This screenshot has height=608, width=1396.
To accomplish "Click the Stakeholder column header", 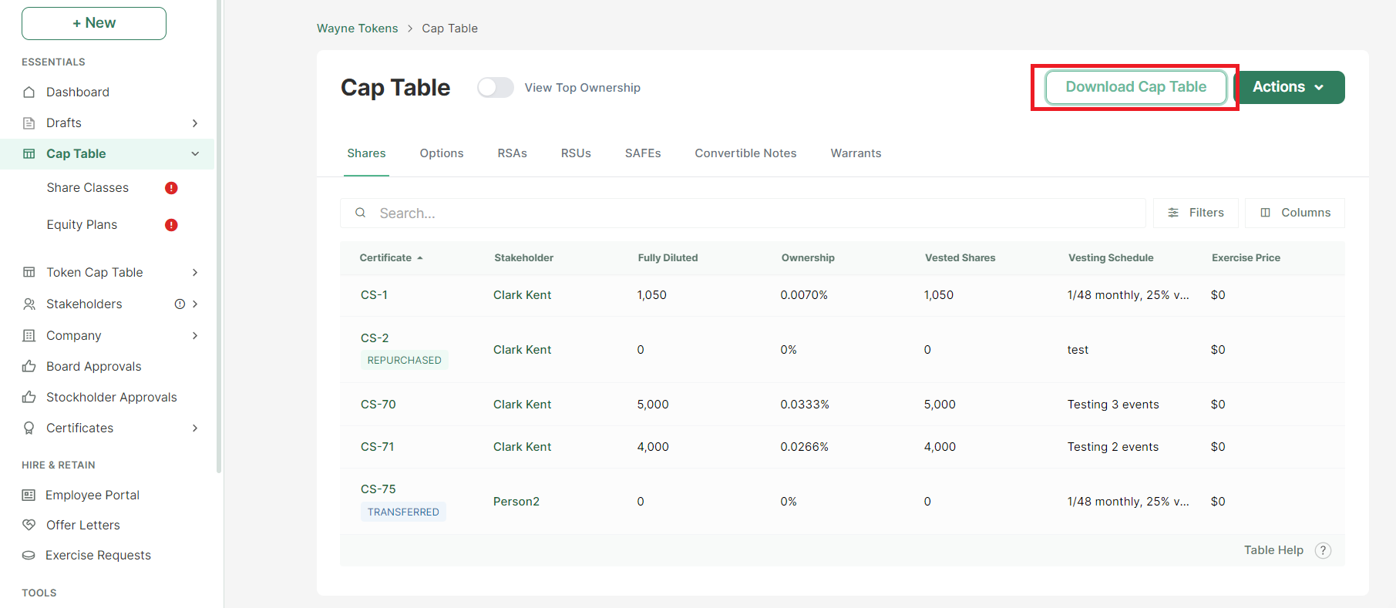I will pos(523,257).
